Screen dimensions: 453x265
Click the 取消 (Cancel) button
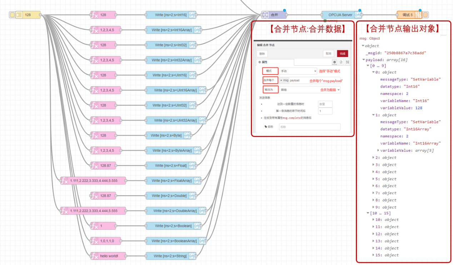[328, 54]
